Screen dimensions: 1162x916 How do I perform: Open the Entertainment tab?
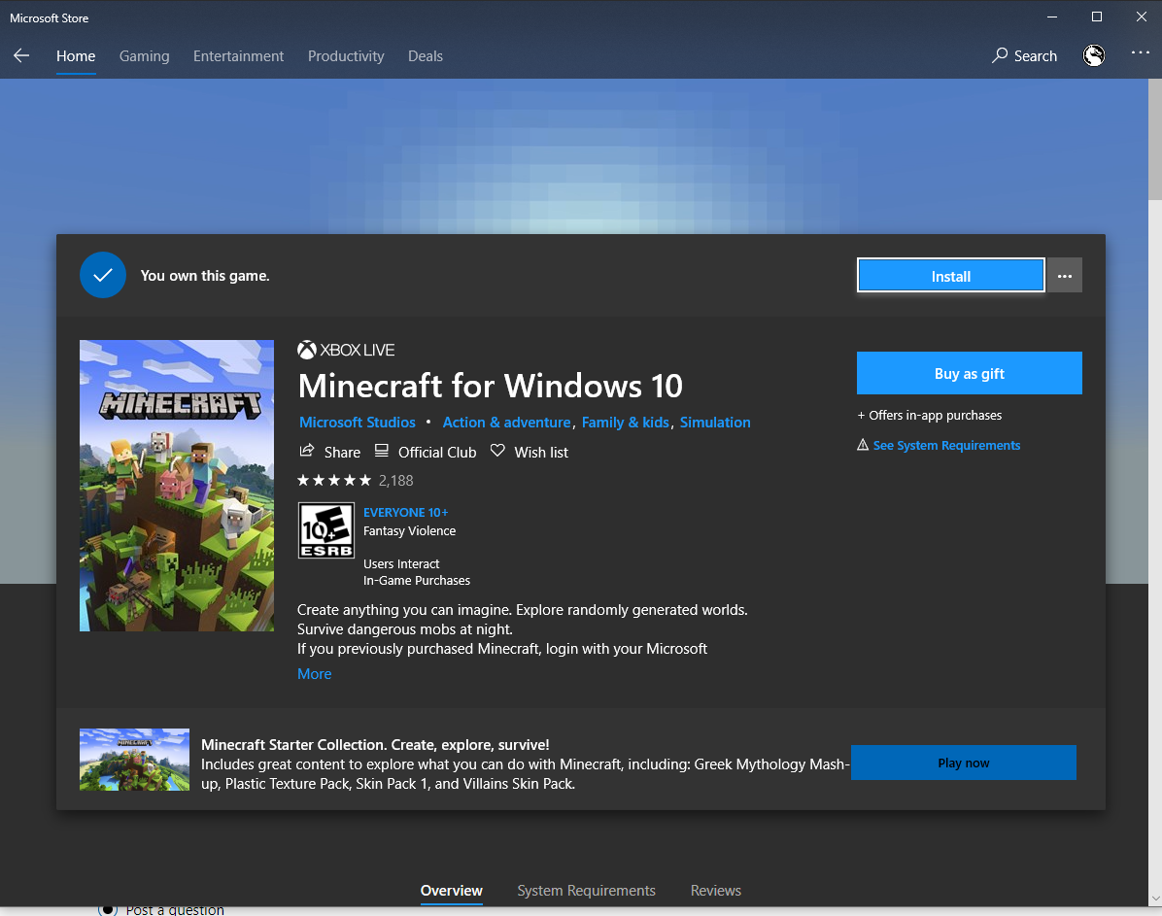(x=239, y=56)
